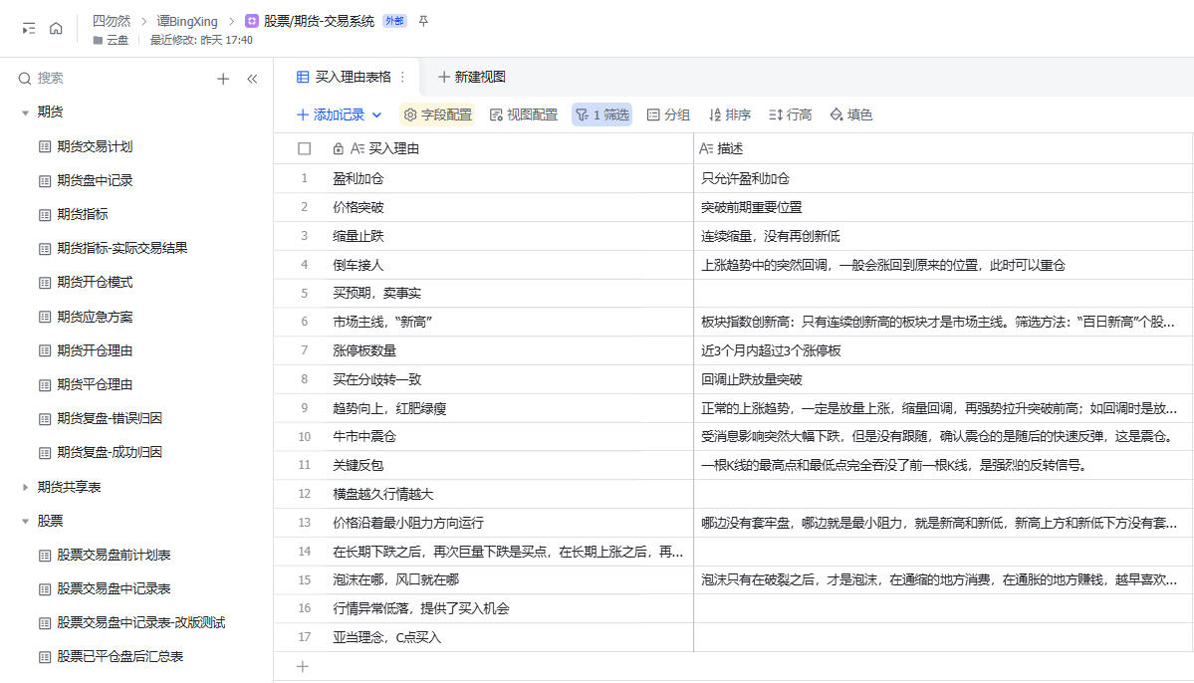Click the search magnifier icon
This screenshot has width=1194, height=683.
[24, 79]
